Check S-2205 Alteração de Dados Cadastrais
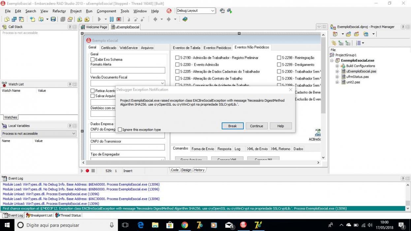 click(x=177, y=72)
